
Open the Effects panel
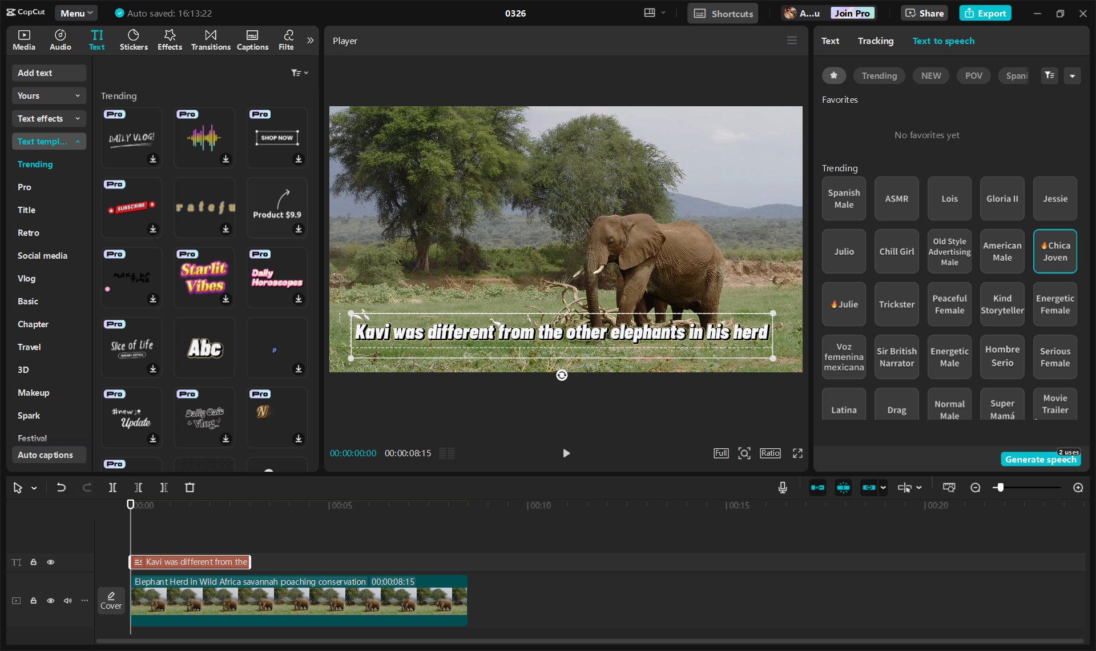pos(170,39)
